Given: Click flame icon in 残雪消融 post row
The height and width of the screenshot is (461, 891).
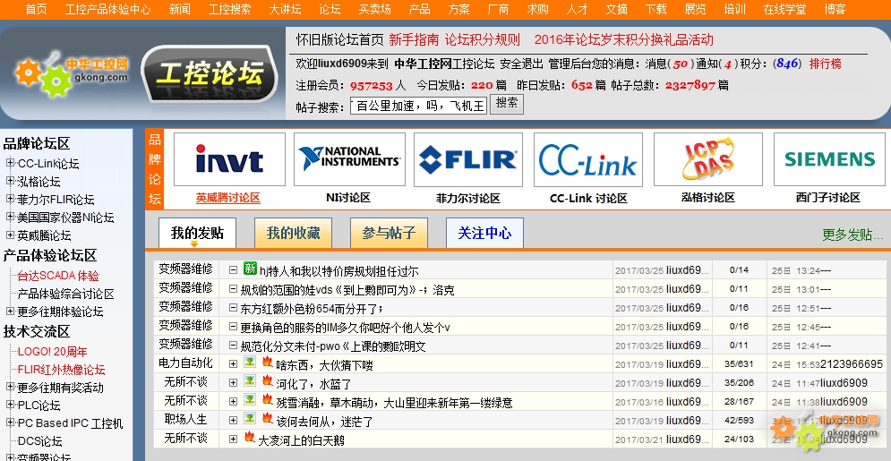Looking at the screenshot, I should point(268,399).
